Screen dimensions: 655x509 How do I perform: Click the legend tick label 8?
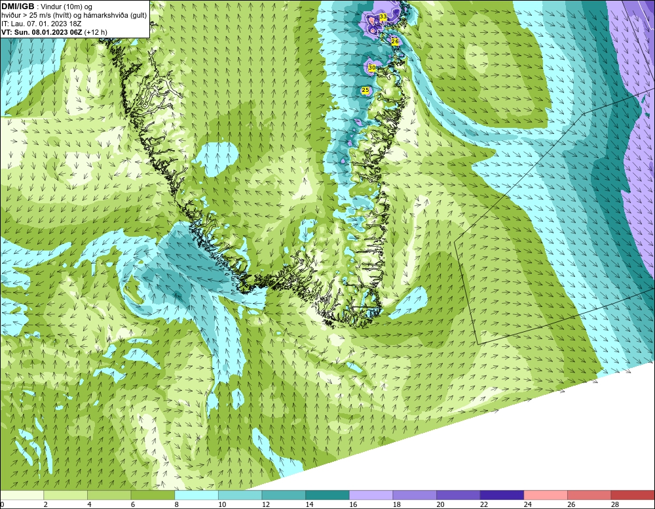[177, 504]
